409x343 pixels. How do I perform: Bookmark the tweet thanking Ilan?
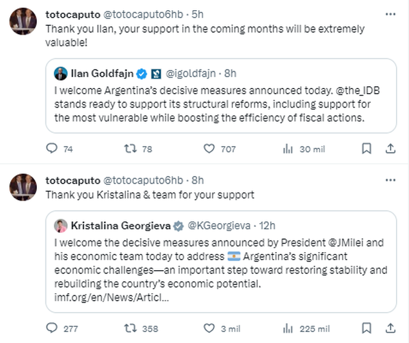point(366,149)
